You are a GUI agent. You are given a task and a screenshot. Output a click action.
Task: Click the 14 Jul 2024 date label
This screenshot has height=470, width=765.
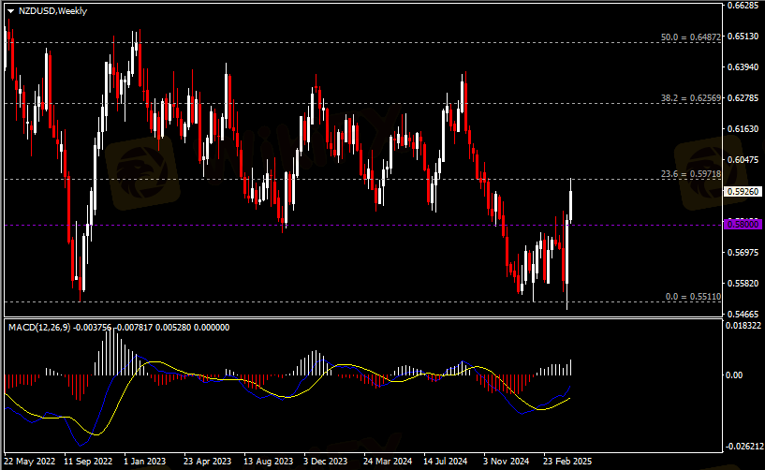point(446,462)
